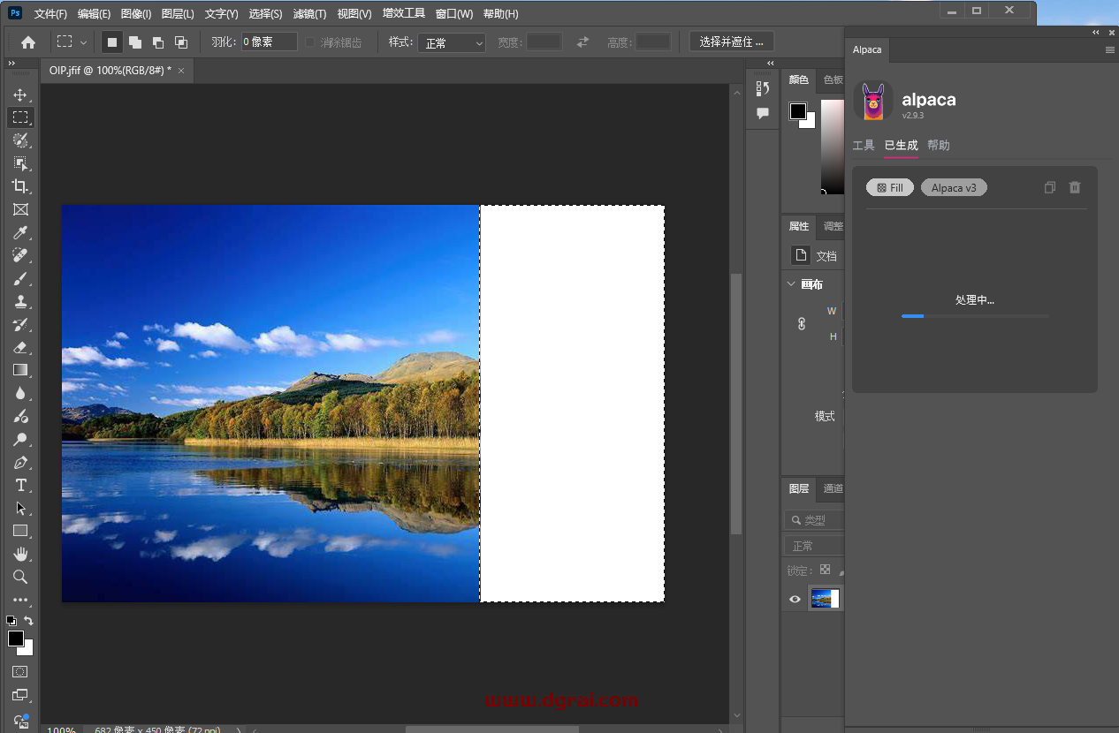This screenshot has width=1119, height=733.
Task: Click the Home icon in the options bar
Action: (x=28, y=42)
